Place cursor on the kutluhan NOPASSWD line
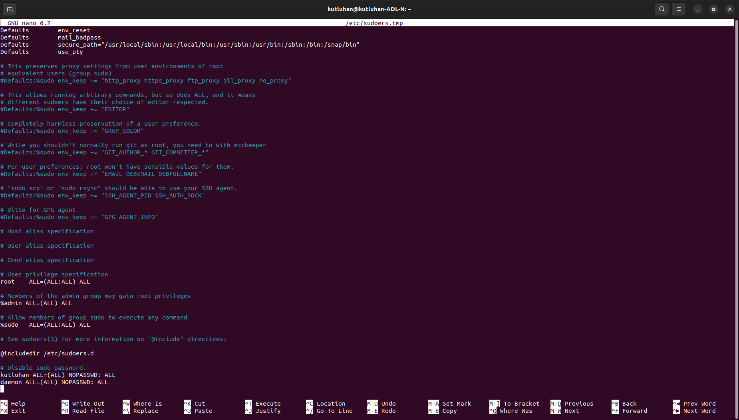This screenshot has height=420, width=739. pyautogui.click(x=58, y=375)
